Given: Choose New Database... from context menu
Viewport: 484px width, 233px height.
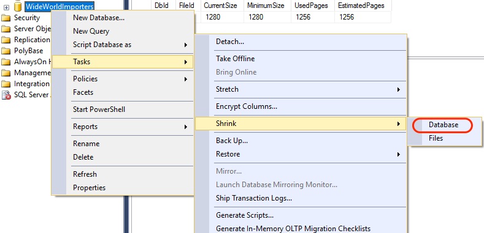Looking at the screenshot, I should (x=99, y=18).
